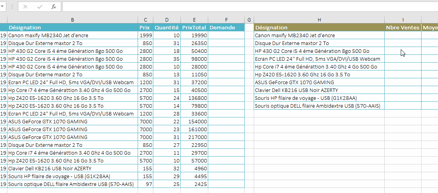Select total cell 40500
Screen dimensions: 438x193
pyautogui.click(x=194, y=90)
